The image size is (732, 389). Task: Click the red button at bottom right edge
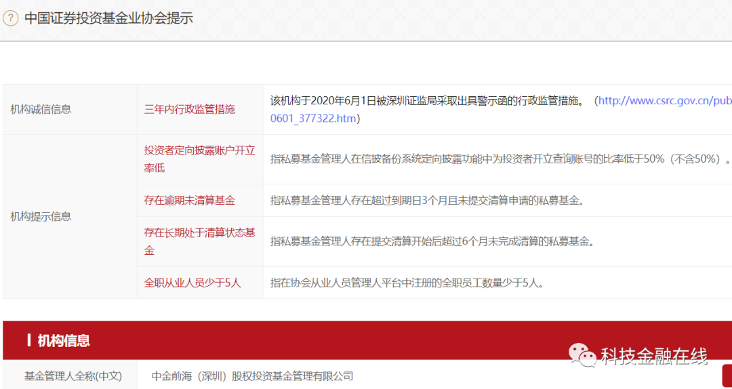click(x=727, y=376)
